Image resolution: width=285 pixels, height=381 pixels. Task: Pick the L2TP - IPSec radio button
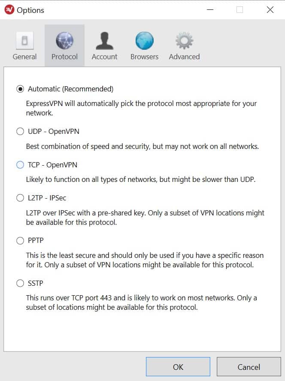pyautogui.click(x=20, y=198)
